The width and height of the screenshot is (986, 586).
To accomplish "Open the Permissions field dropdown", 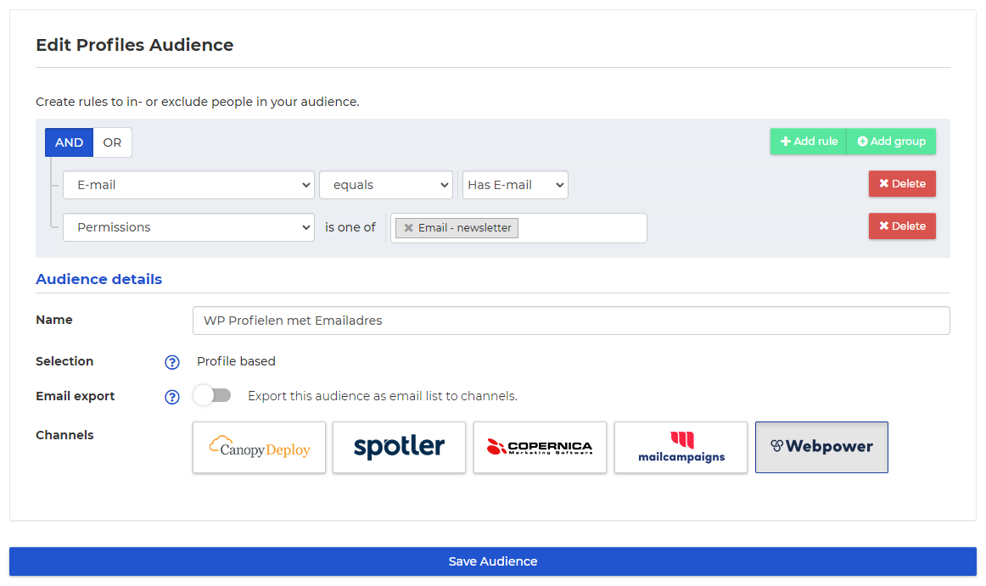I will 188,227.
